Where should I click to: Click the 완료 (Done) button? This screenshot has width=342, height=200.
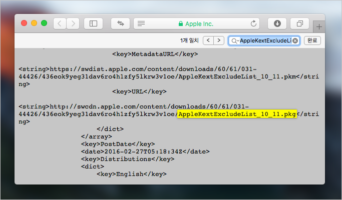312,40
